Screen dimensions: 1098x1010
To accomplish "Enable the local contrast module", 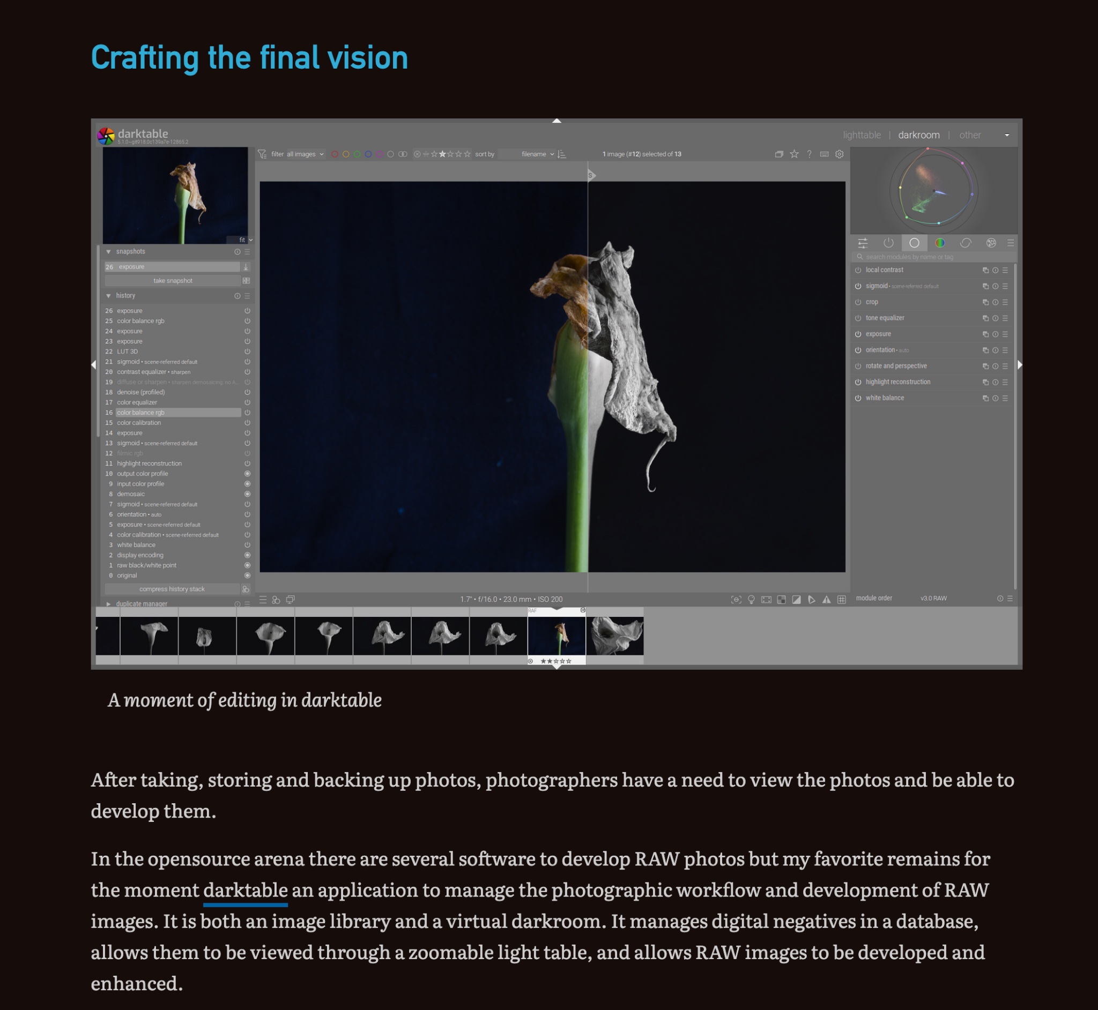I will tap(858, 270).
